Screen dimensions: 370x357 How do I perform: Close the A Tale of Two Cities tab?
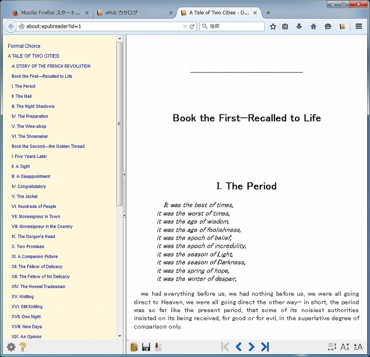(255, 13)
